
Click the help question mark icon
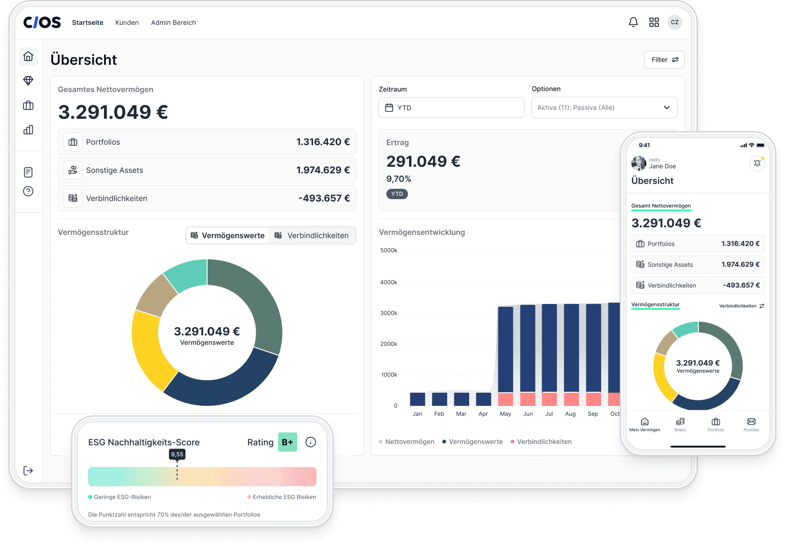click(28, 191)
